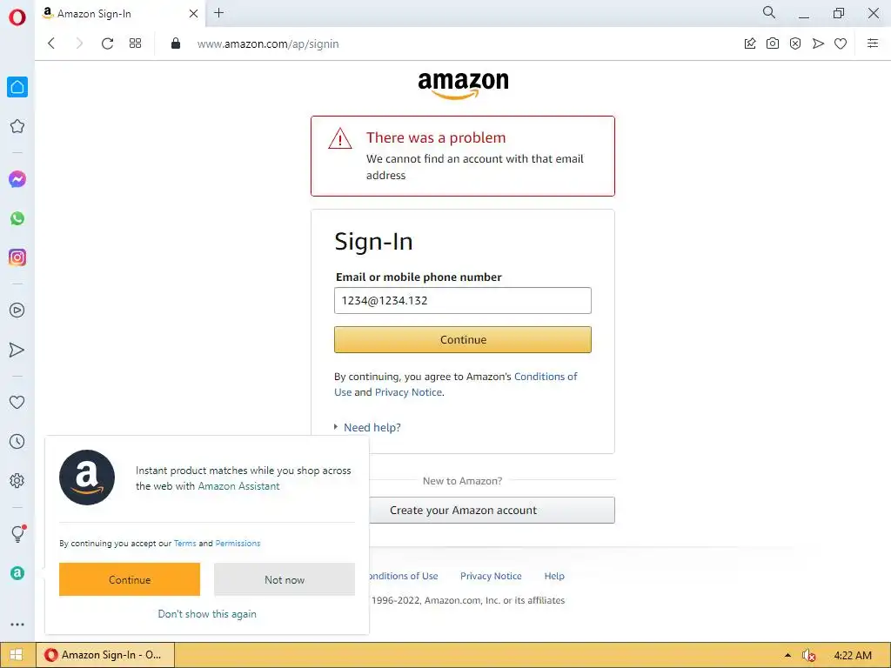The width and height of the screenshot is (891, 668).
Task: Click Don't show this again link
Action: (x=207, y=614)
